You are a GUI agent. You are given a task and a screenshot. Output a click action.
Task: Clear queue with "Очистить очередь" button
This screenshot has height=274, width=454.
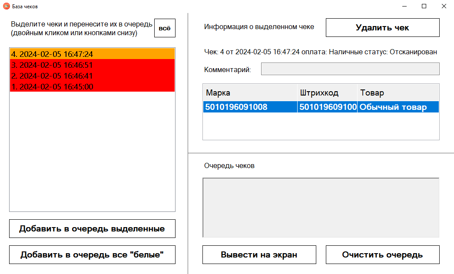pos(382,255)
